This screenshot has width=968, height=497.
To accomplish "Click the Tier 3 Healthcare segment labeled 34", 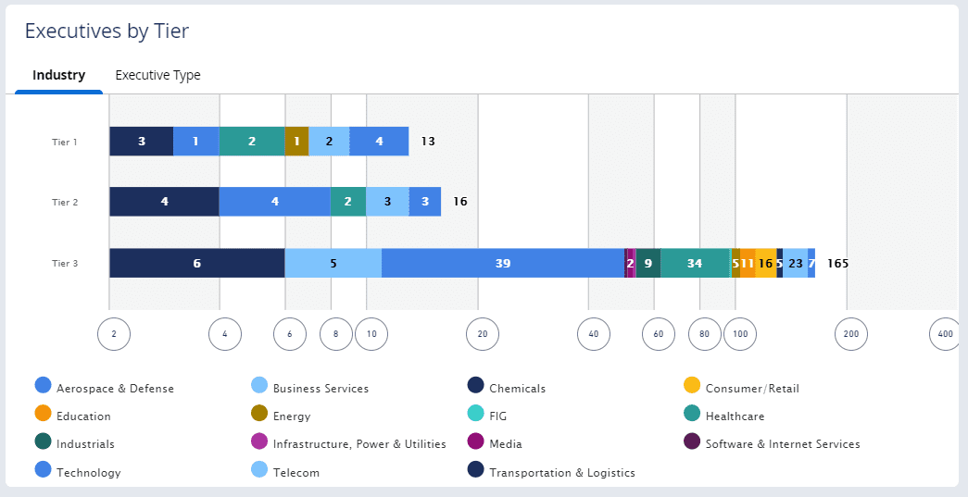I will click(x=695, y=263).
